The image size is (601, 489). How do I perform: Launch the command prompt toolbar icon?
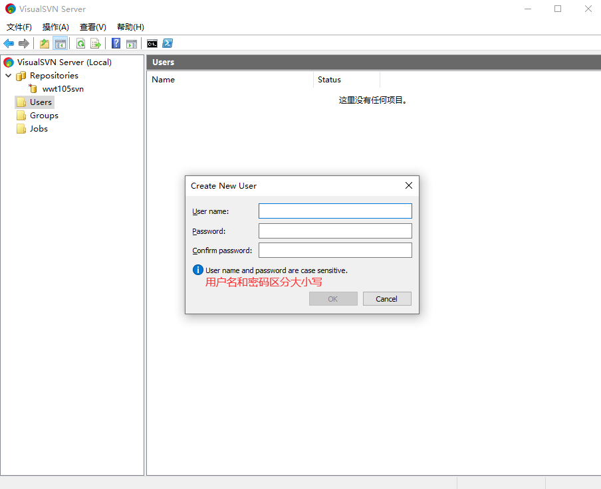[152, 44]
